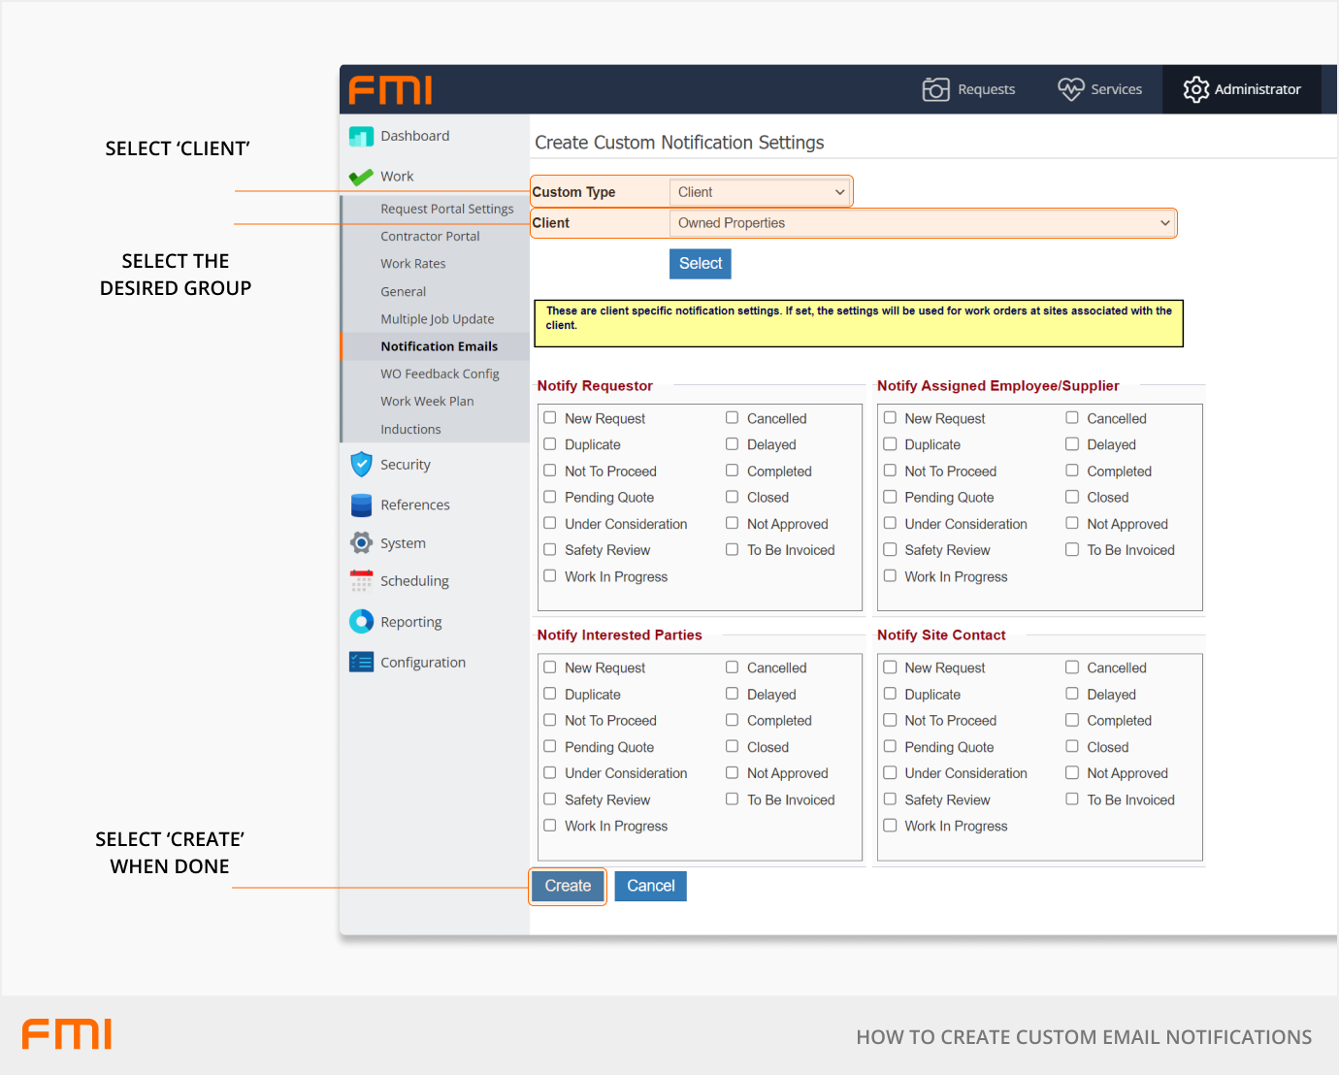Toggle Cancelled under Notify Interested Parties
Viewport: 1339px width, 1075px height.
coord(733,668)
